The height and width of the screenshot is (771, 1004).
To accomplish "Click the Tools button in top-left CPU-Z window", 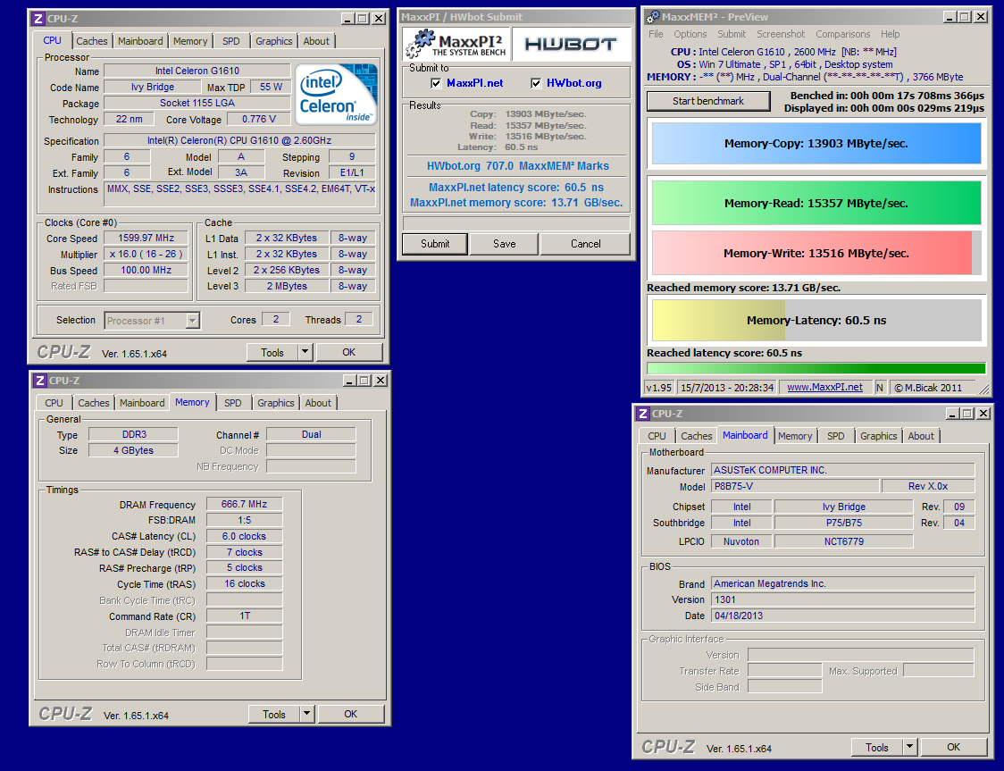I will tap(272, 352).
